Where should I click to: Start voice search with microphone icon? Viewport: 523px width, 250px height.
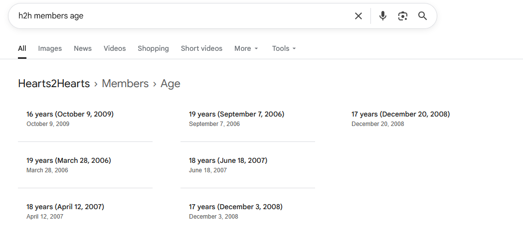pyautogui.click(x=383, y=16)
